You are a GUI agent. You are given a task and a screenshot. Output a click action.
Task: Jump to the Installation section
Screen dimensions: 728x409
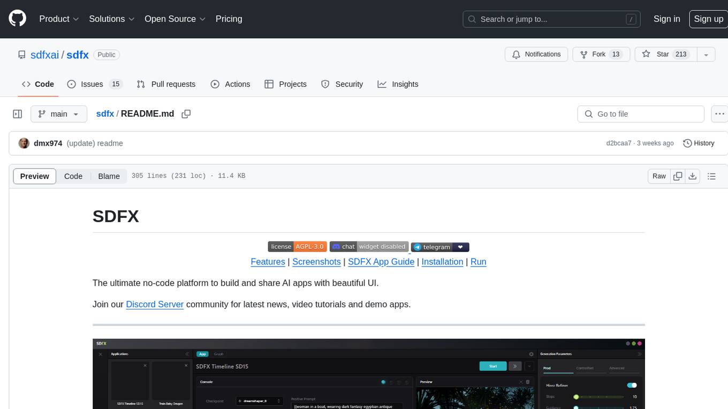click(442, 262)
